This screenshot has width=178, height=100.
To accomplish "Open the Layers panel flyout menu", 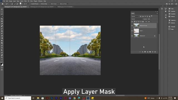I will tap(157, 13).
